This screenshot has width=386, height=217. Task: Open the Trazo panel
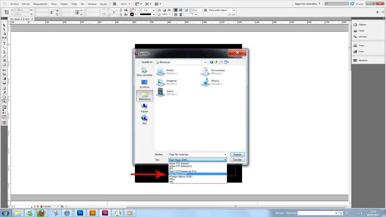point(359,46)
